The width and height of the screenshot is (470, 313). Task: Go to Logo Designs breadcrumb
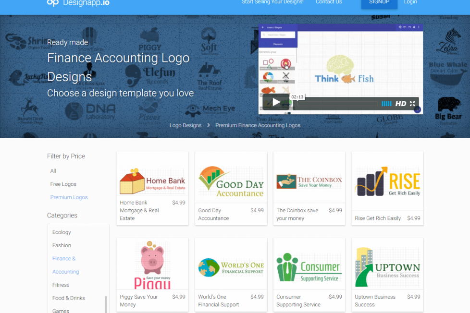tap(186, 125)
